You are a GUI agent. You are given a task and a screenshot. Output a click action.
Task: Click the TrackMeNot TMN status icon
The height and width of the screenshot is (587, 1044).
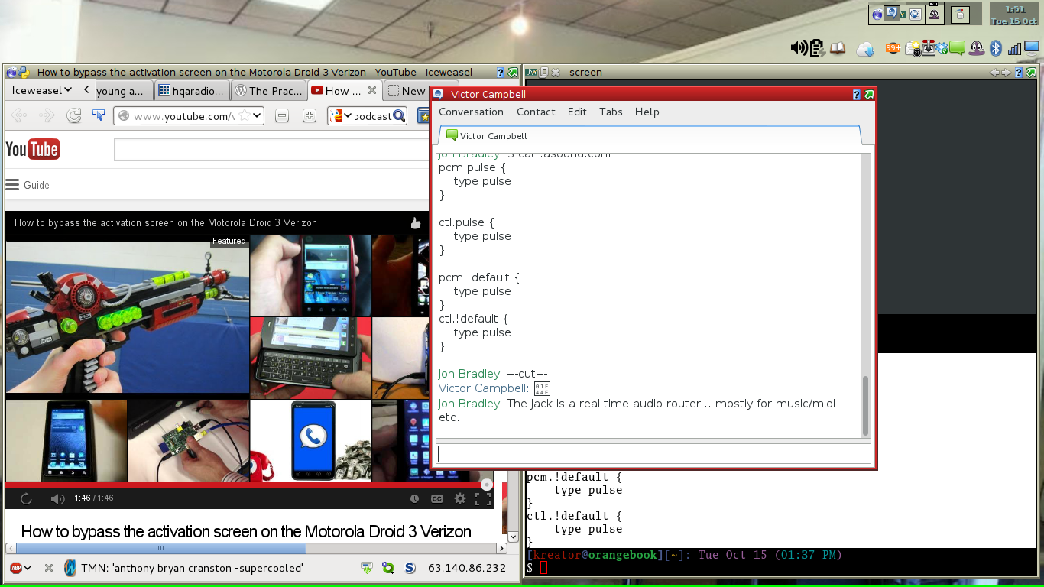click(x=70, y=568)
